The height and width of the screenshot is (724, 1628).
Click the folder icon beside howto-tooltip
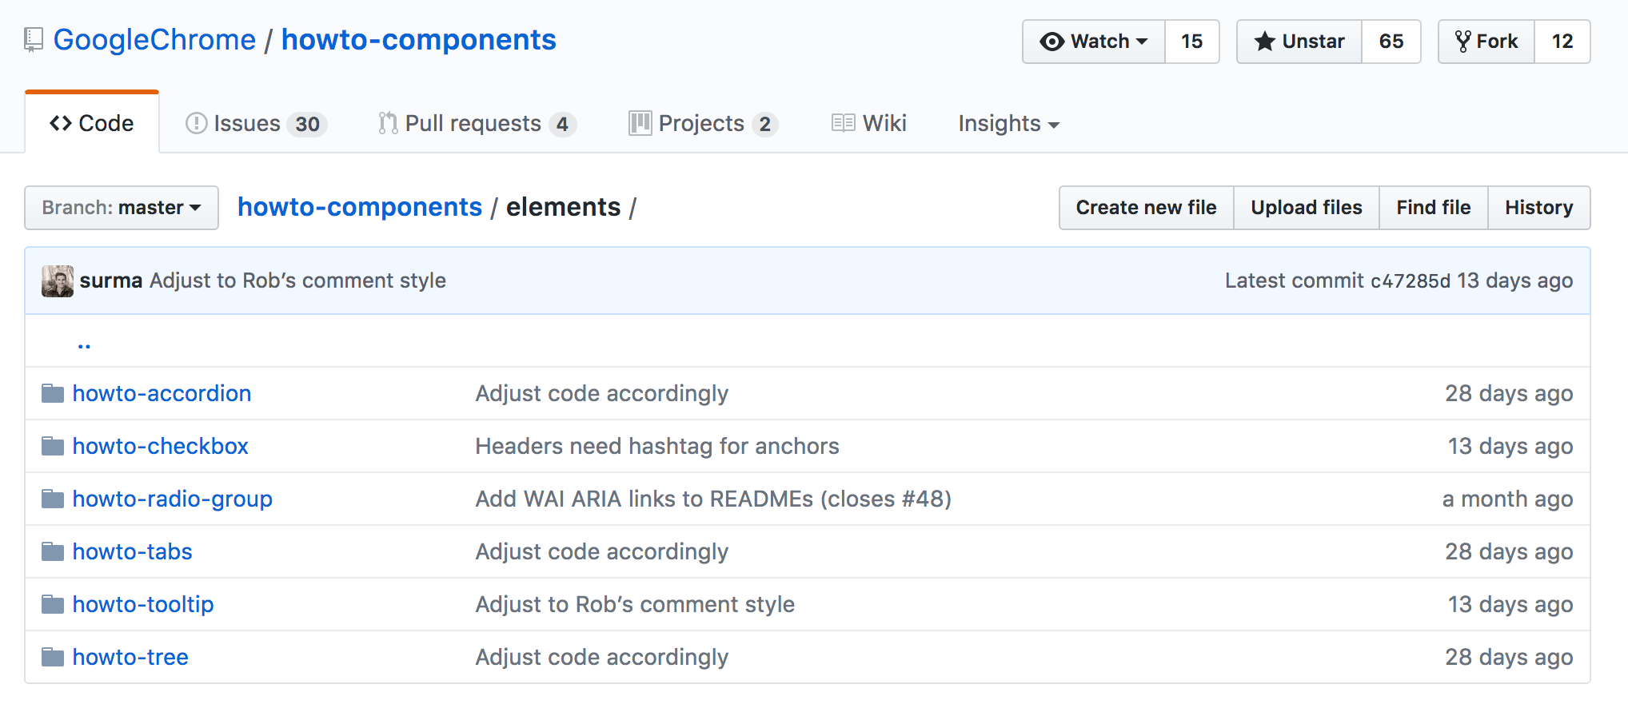(53, 604)
